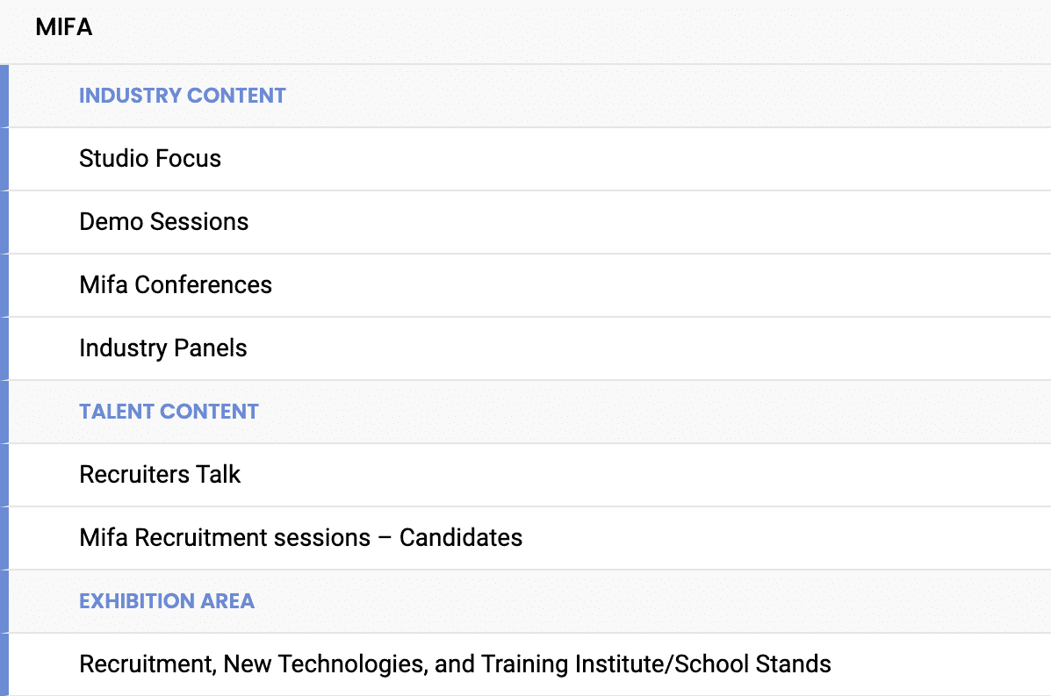The image size is (1051, 696).
Task: Open the Studio Focus entry
Action: [x=150, y=159]
